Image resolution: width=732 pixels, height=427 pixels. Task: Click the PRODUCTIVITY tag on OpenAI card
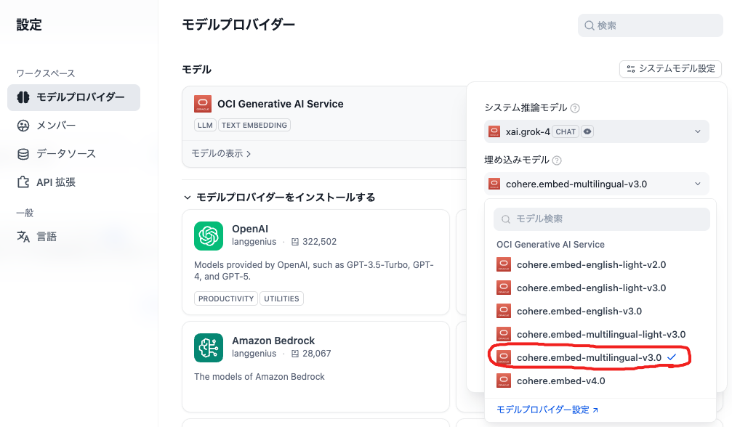226,298
